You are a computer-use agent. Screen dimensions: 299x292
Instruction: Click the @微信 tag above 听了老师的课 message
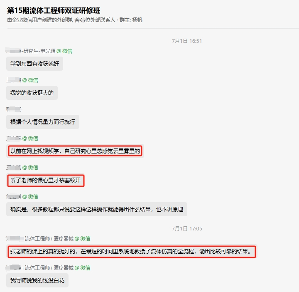pyautogui.click(x=30, y=168)
